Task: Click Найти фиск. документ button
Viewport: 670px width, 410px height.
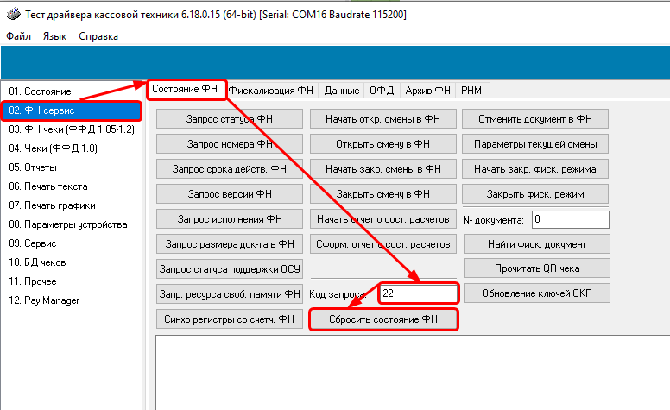Action: point(537,244)
